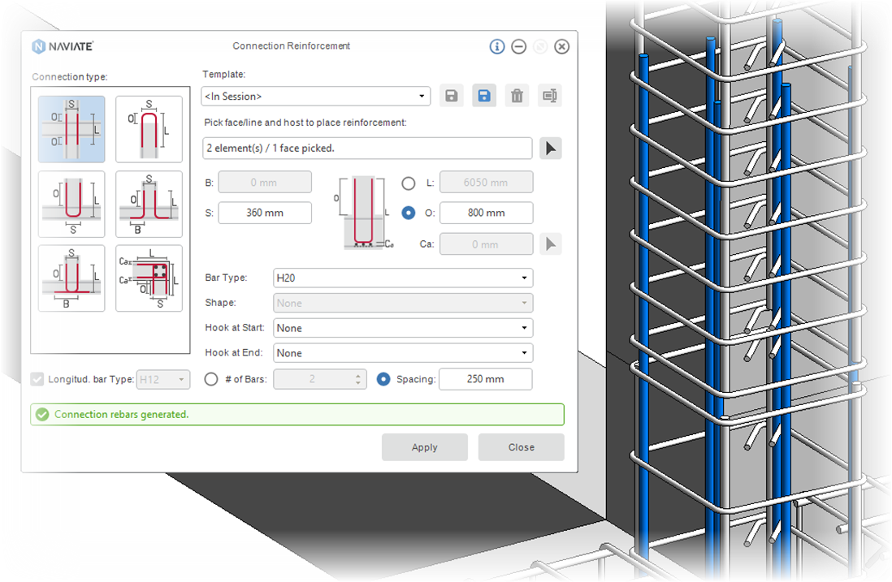
Task: Click the Spacing input showing 250 mm
Action: pos(485,378)
